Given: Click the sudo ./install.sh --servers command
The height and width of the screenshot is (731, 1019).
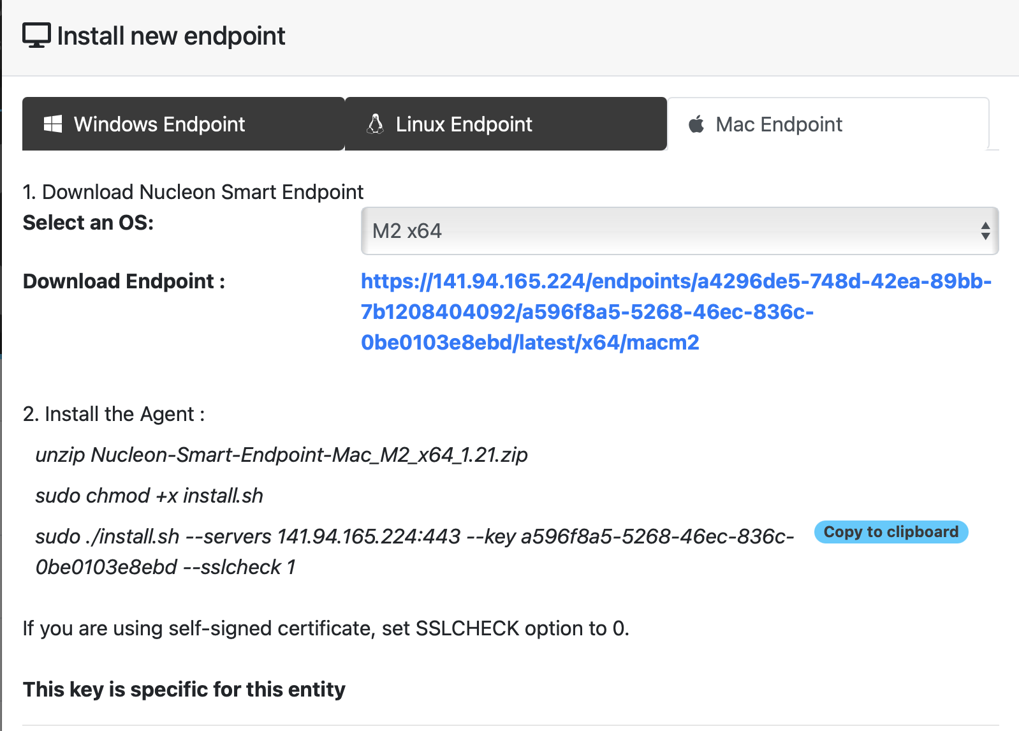Looking at the screenshot, I should 414,552.
